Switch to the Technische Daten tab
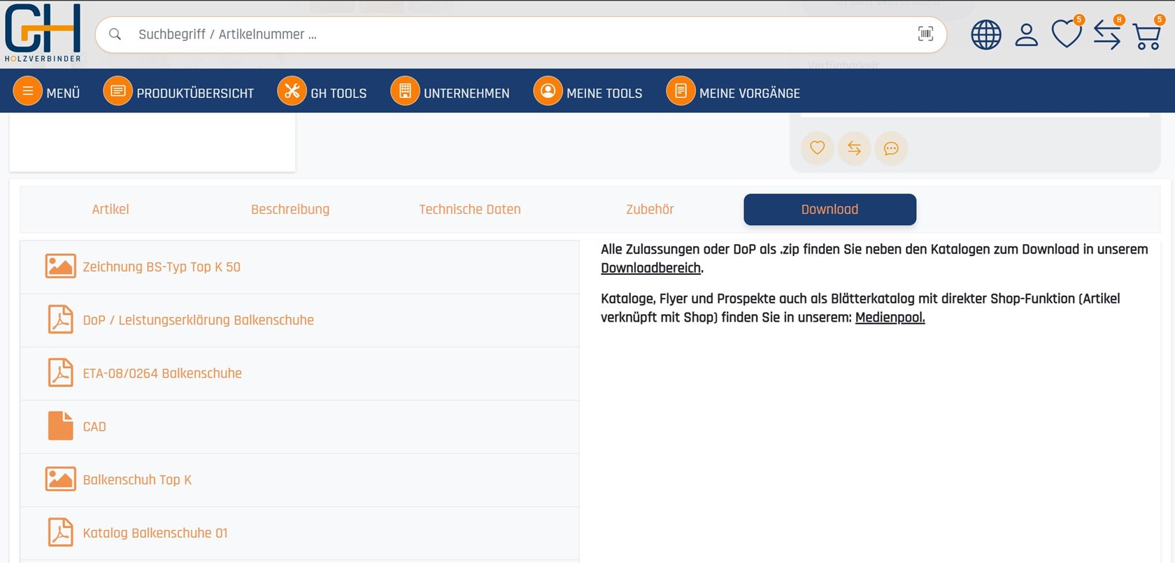The width and height of the screenshot is (1175, 563). point(469,209)
